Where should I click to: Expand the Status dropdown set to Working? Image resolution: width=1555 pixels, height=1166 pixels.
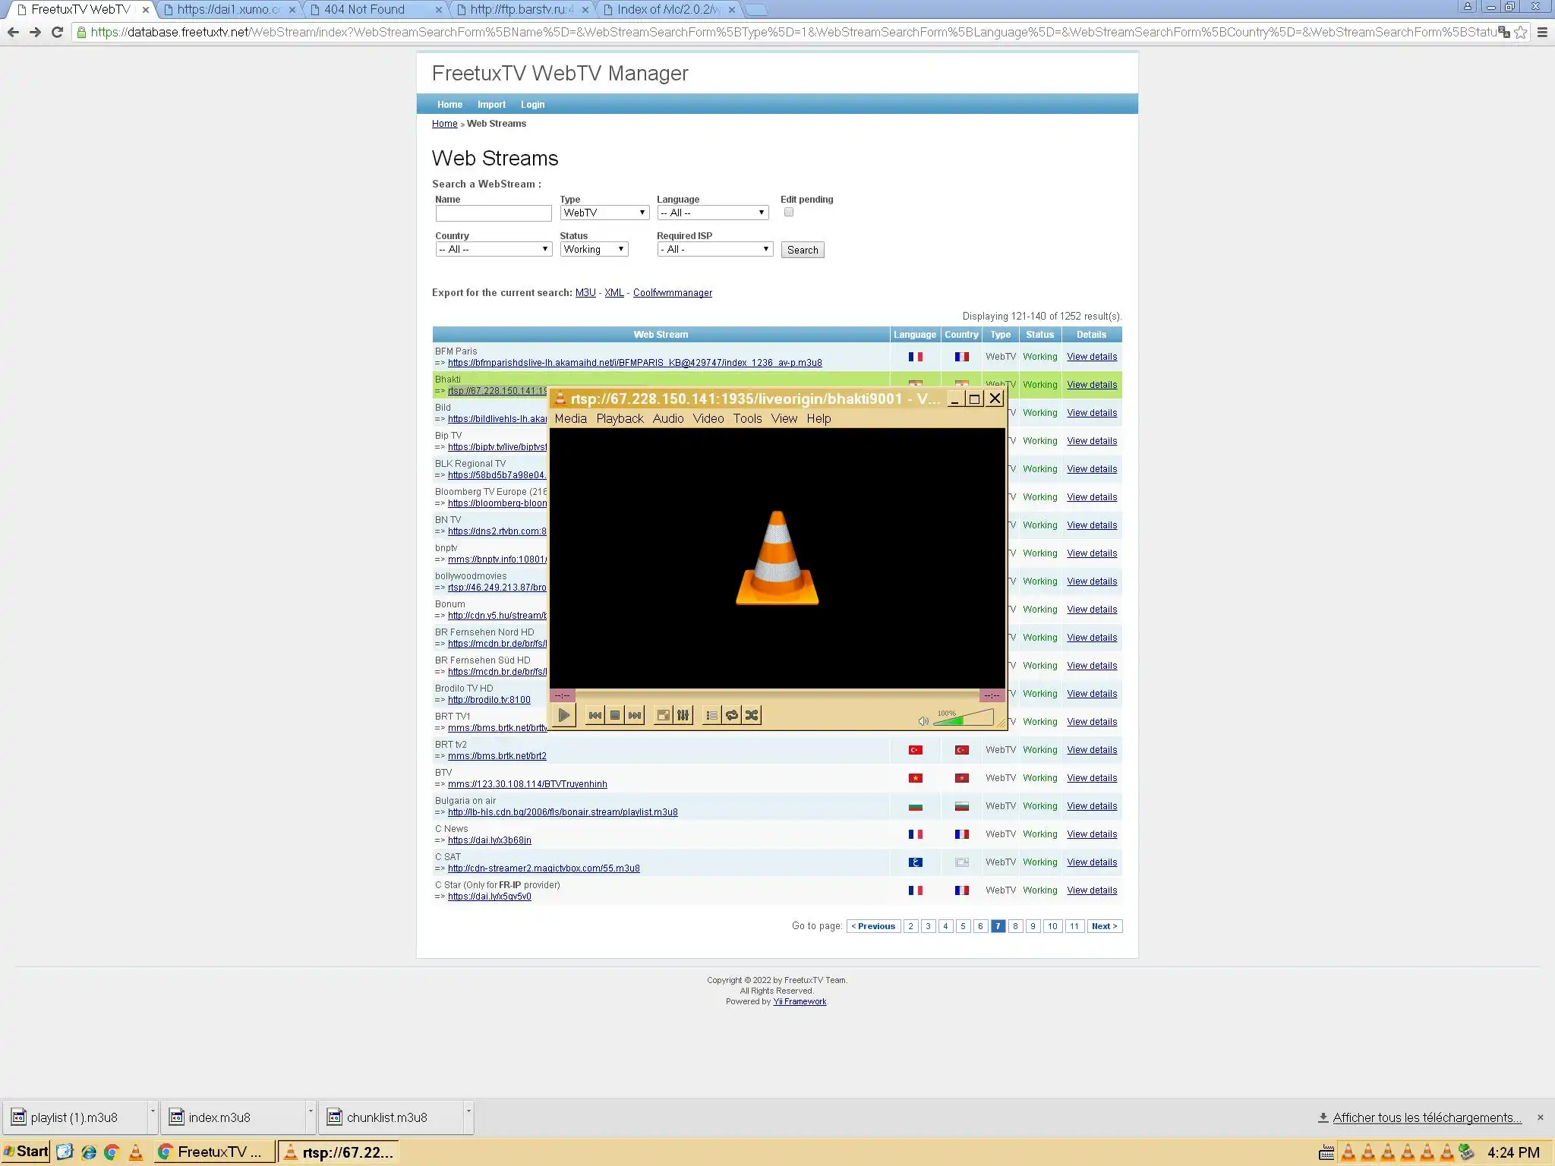[x=594, y=249]
